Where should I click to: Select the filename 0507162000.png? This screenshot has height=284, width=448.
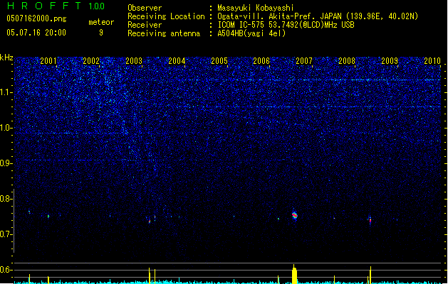pos(36,18)
